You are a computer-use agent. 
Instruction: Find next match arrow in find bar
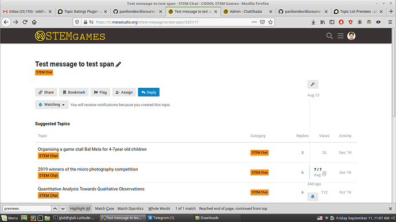click(x=63, y=209)
